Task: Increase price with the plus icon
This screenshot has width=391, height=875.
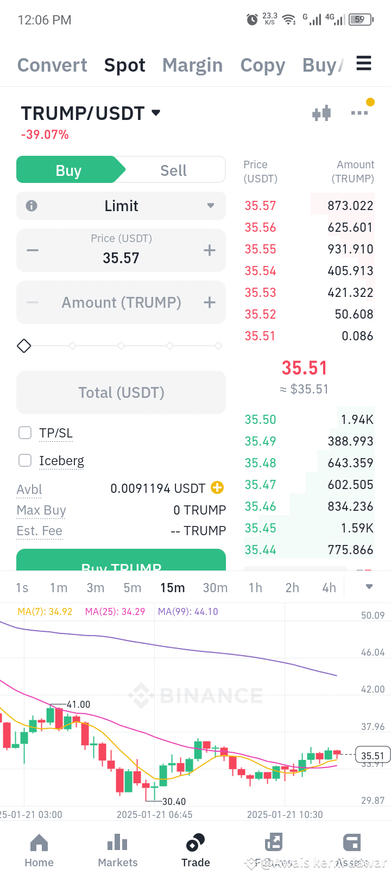Action: [x=210, y=250]
